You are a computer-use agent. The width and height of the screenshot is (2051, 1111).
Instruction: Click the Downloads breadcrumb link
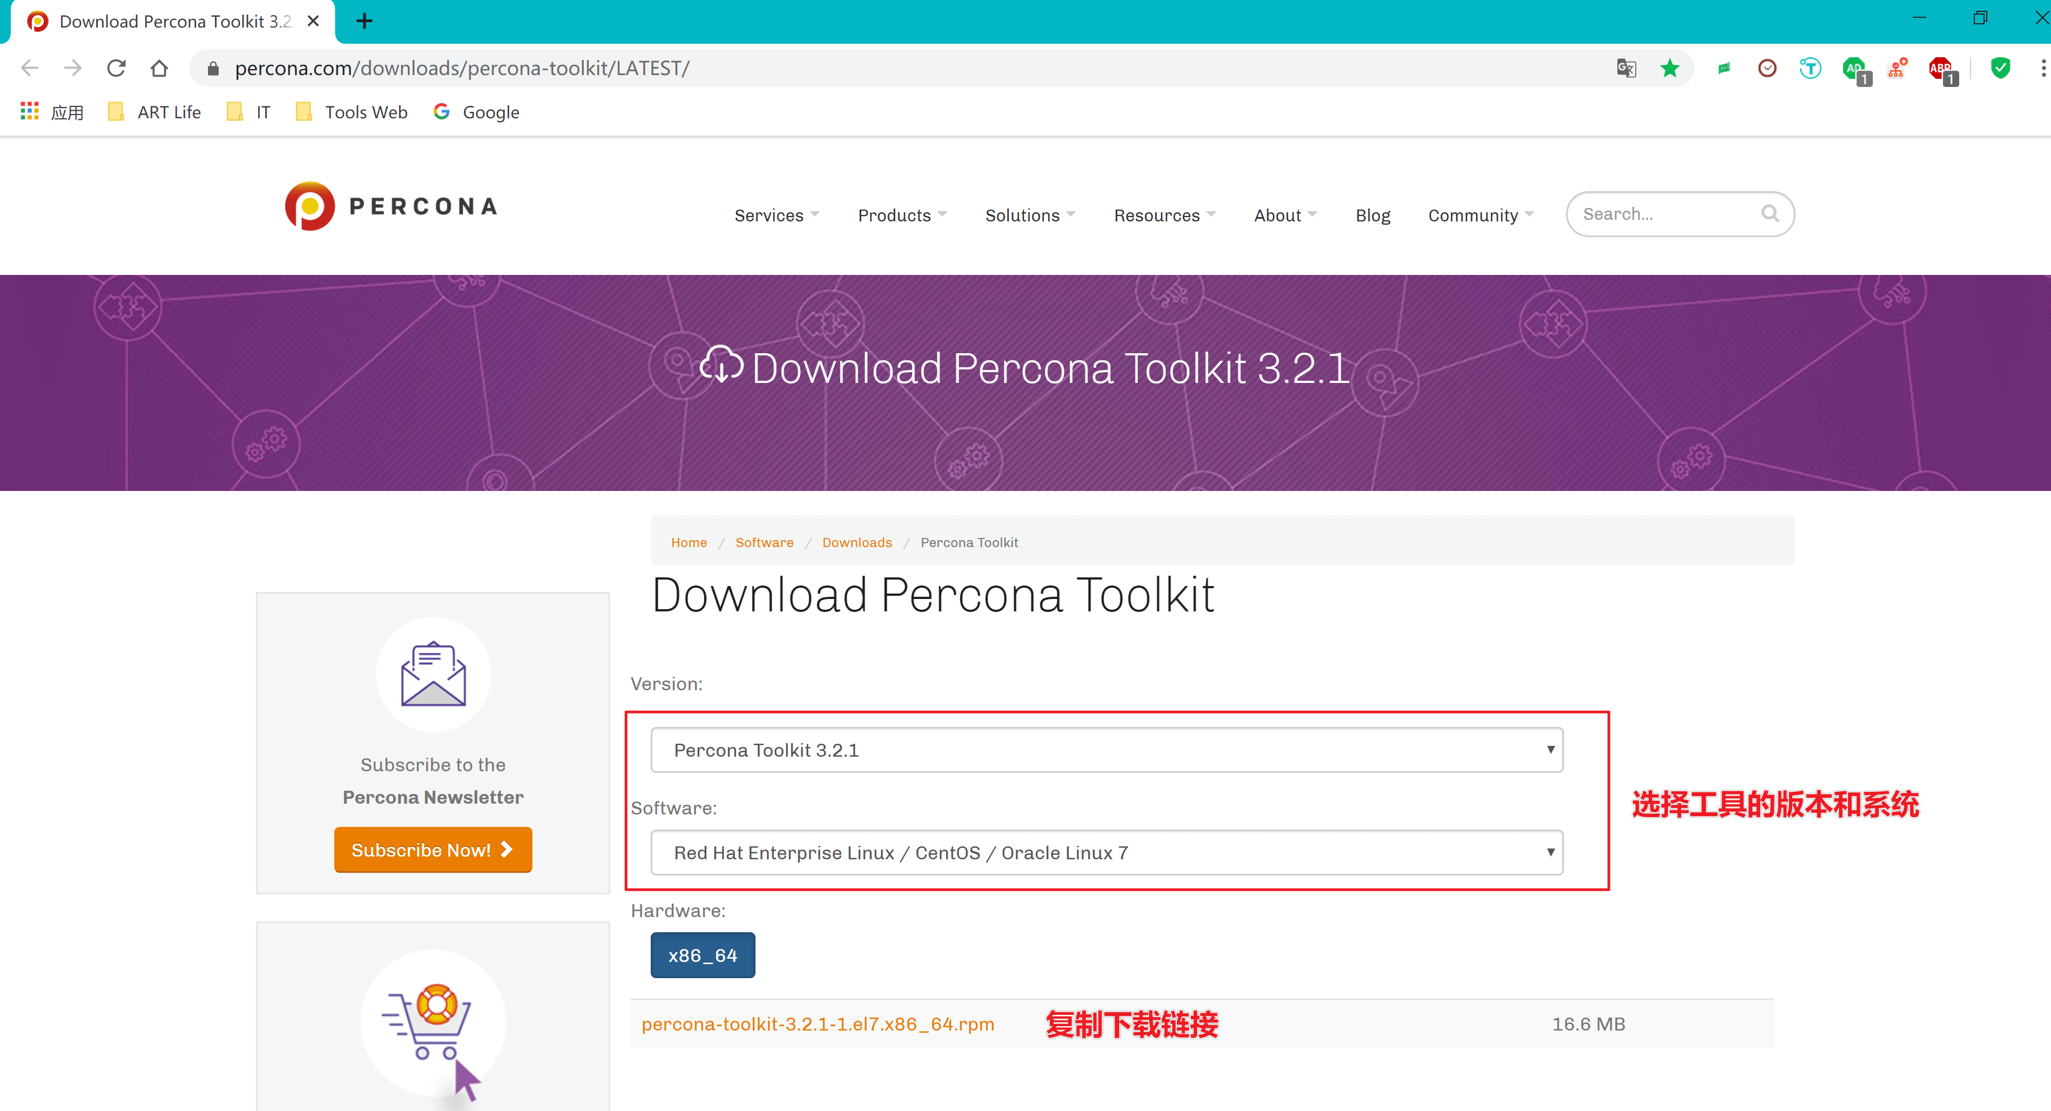tap(856, 542)
